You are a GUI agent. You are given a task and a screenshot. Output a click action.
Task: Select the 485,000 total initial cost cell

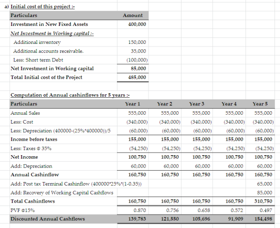click(x=137, y=77)
